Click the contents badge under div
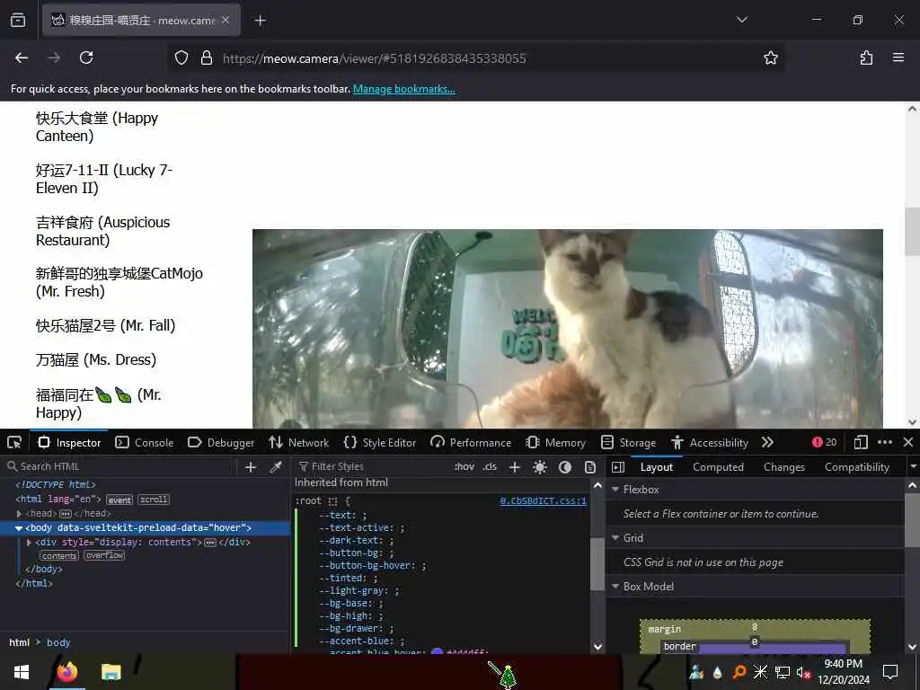920x690 pixels. click(x=59, y=555)
